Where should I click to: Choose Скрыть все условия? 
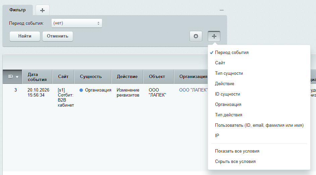(x=259, y=162)
